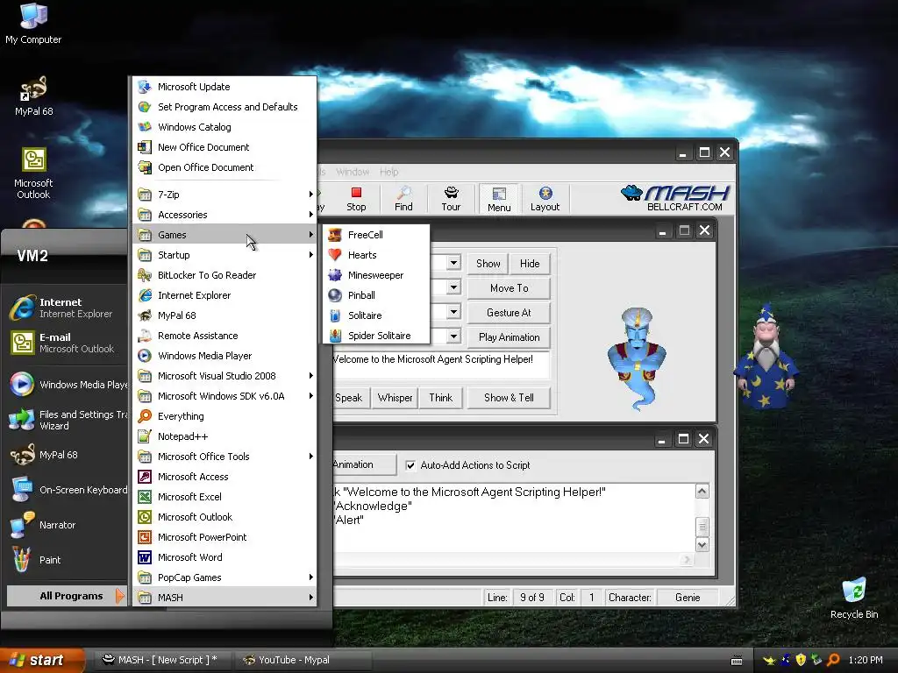
Task: Click the Move To button
Action: 509,287
